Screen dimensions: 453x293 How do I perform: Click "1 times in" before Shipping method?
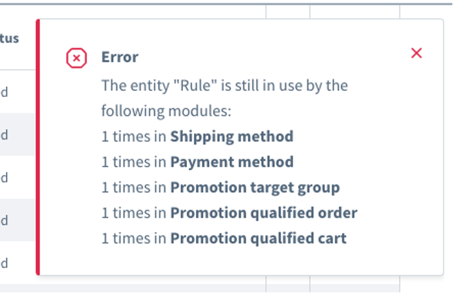point(134,136)
